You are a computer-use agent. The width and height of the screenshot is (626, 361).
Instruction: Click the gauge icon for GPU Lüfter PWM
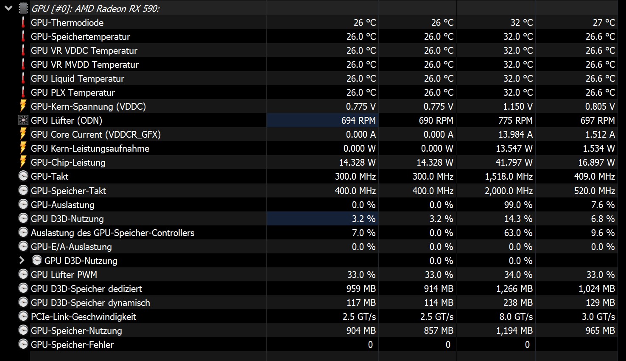click(23, 274)
